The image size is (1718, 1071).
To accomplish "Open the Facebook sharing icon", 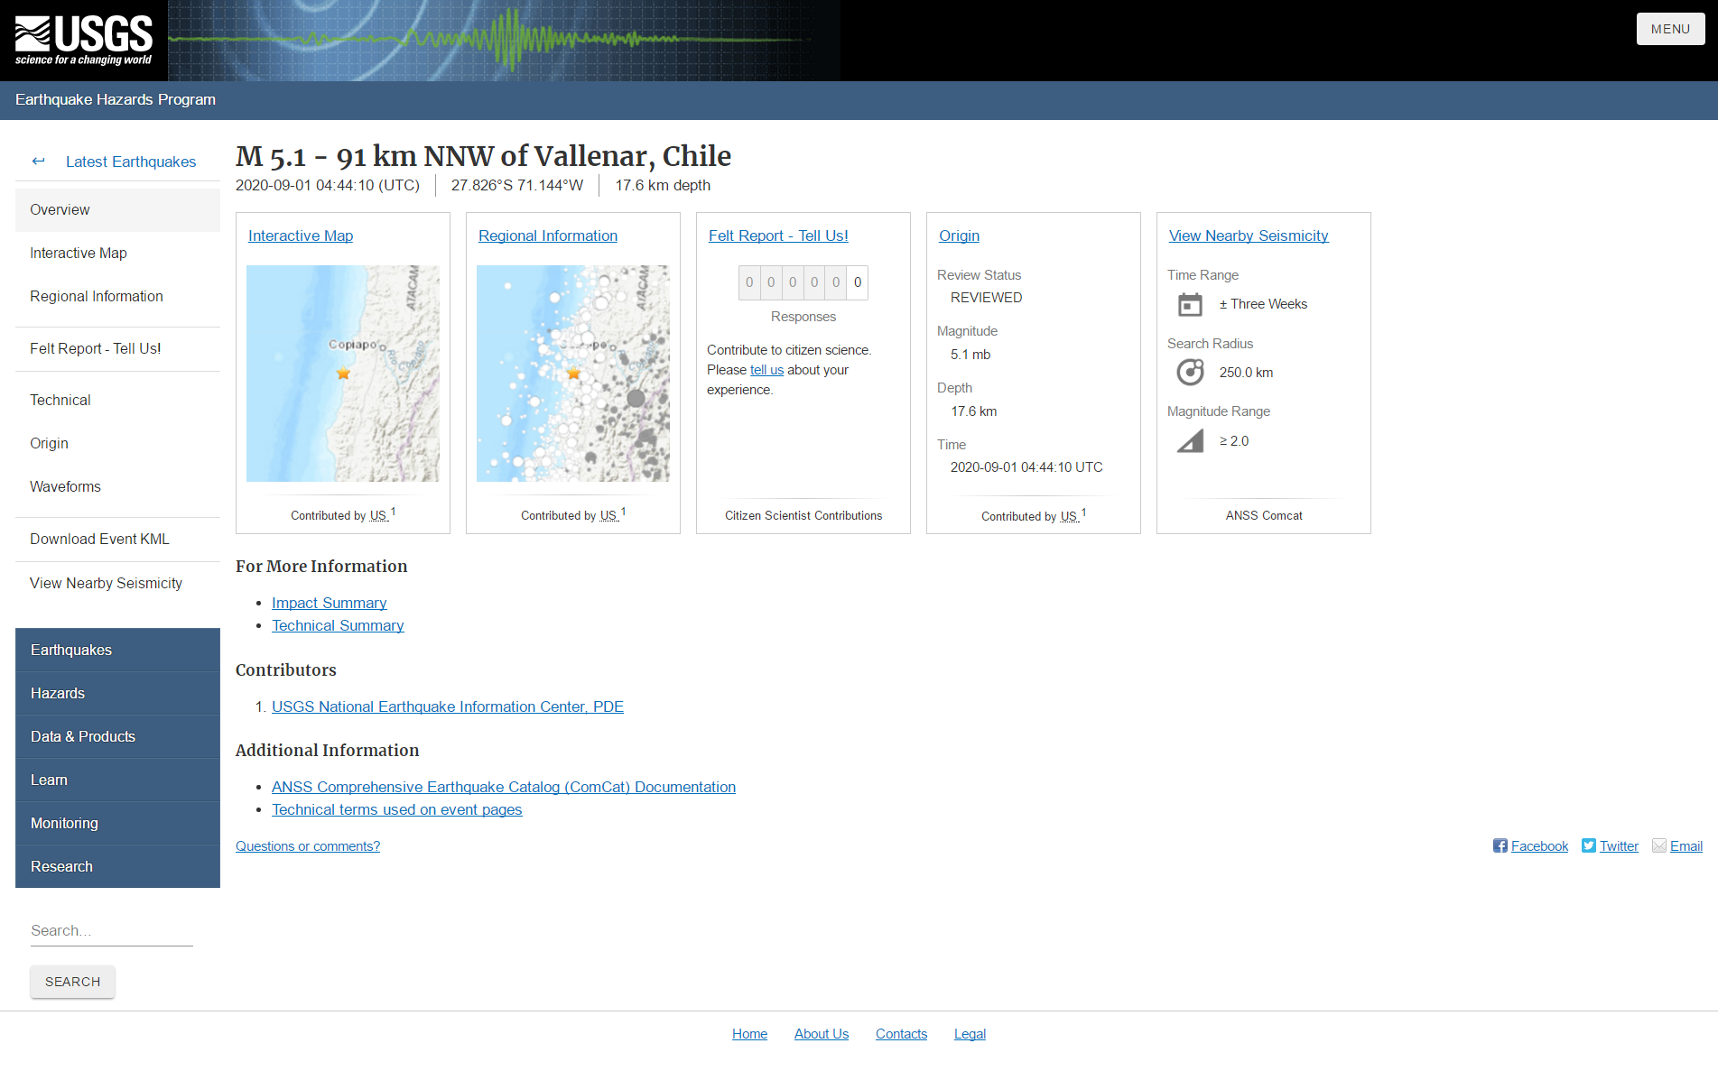I will point(1500,845).
